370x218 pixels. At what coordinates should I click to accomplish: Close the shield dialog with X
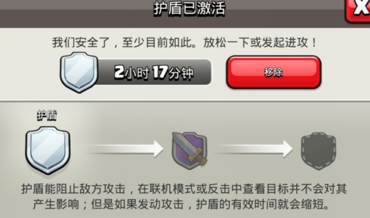tap(358, 10)
